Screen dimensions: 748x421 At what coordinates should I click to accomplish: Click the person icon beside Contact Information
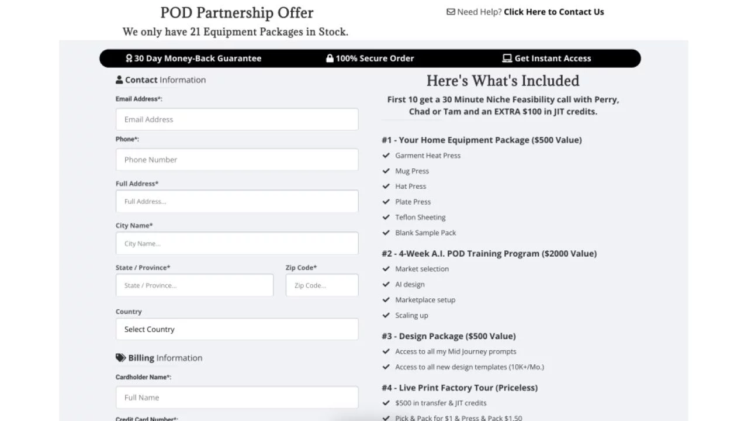119,80
